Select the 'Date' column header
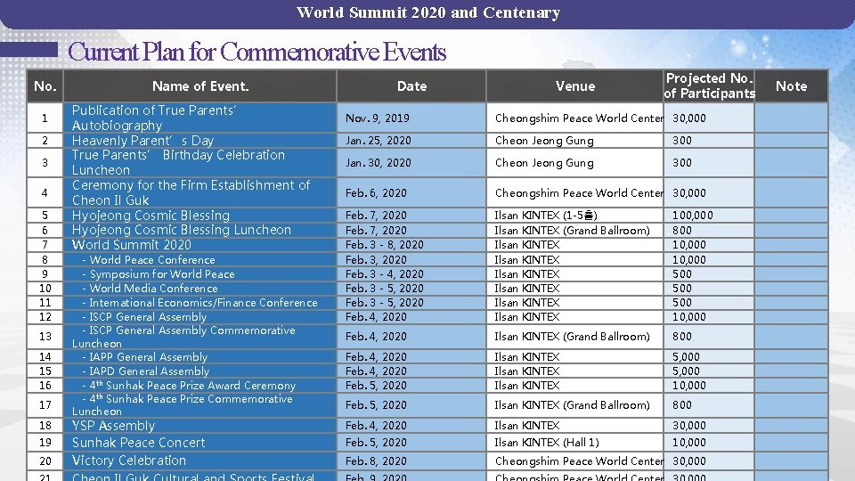855x481 pixels. [411, 86]
